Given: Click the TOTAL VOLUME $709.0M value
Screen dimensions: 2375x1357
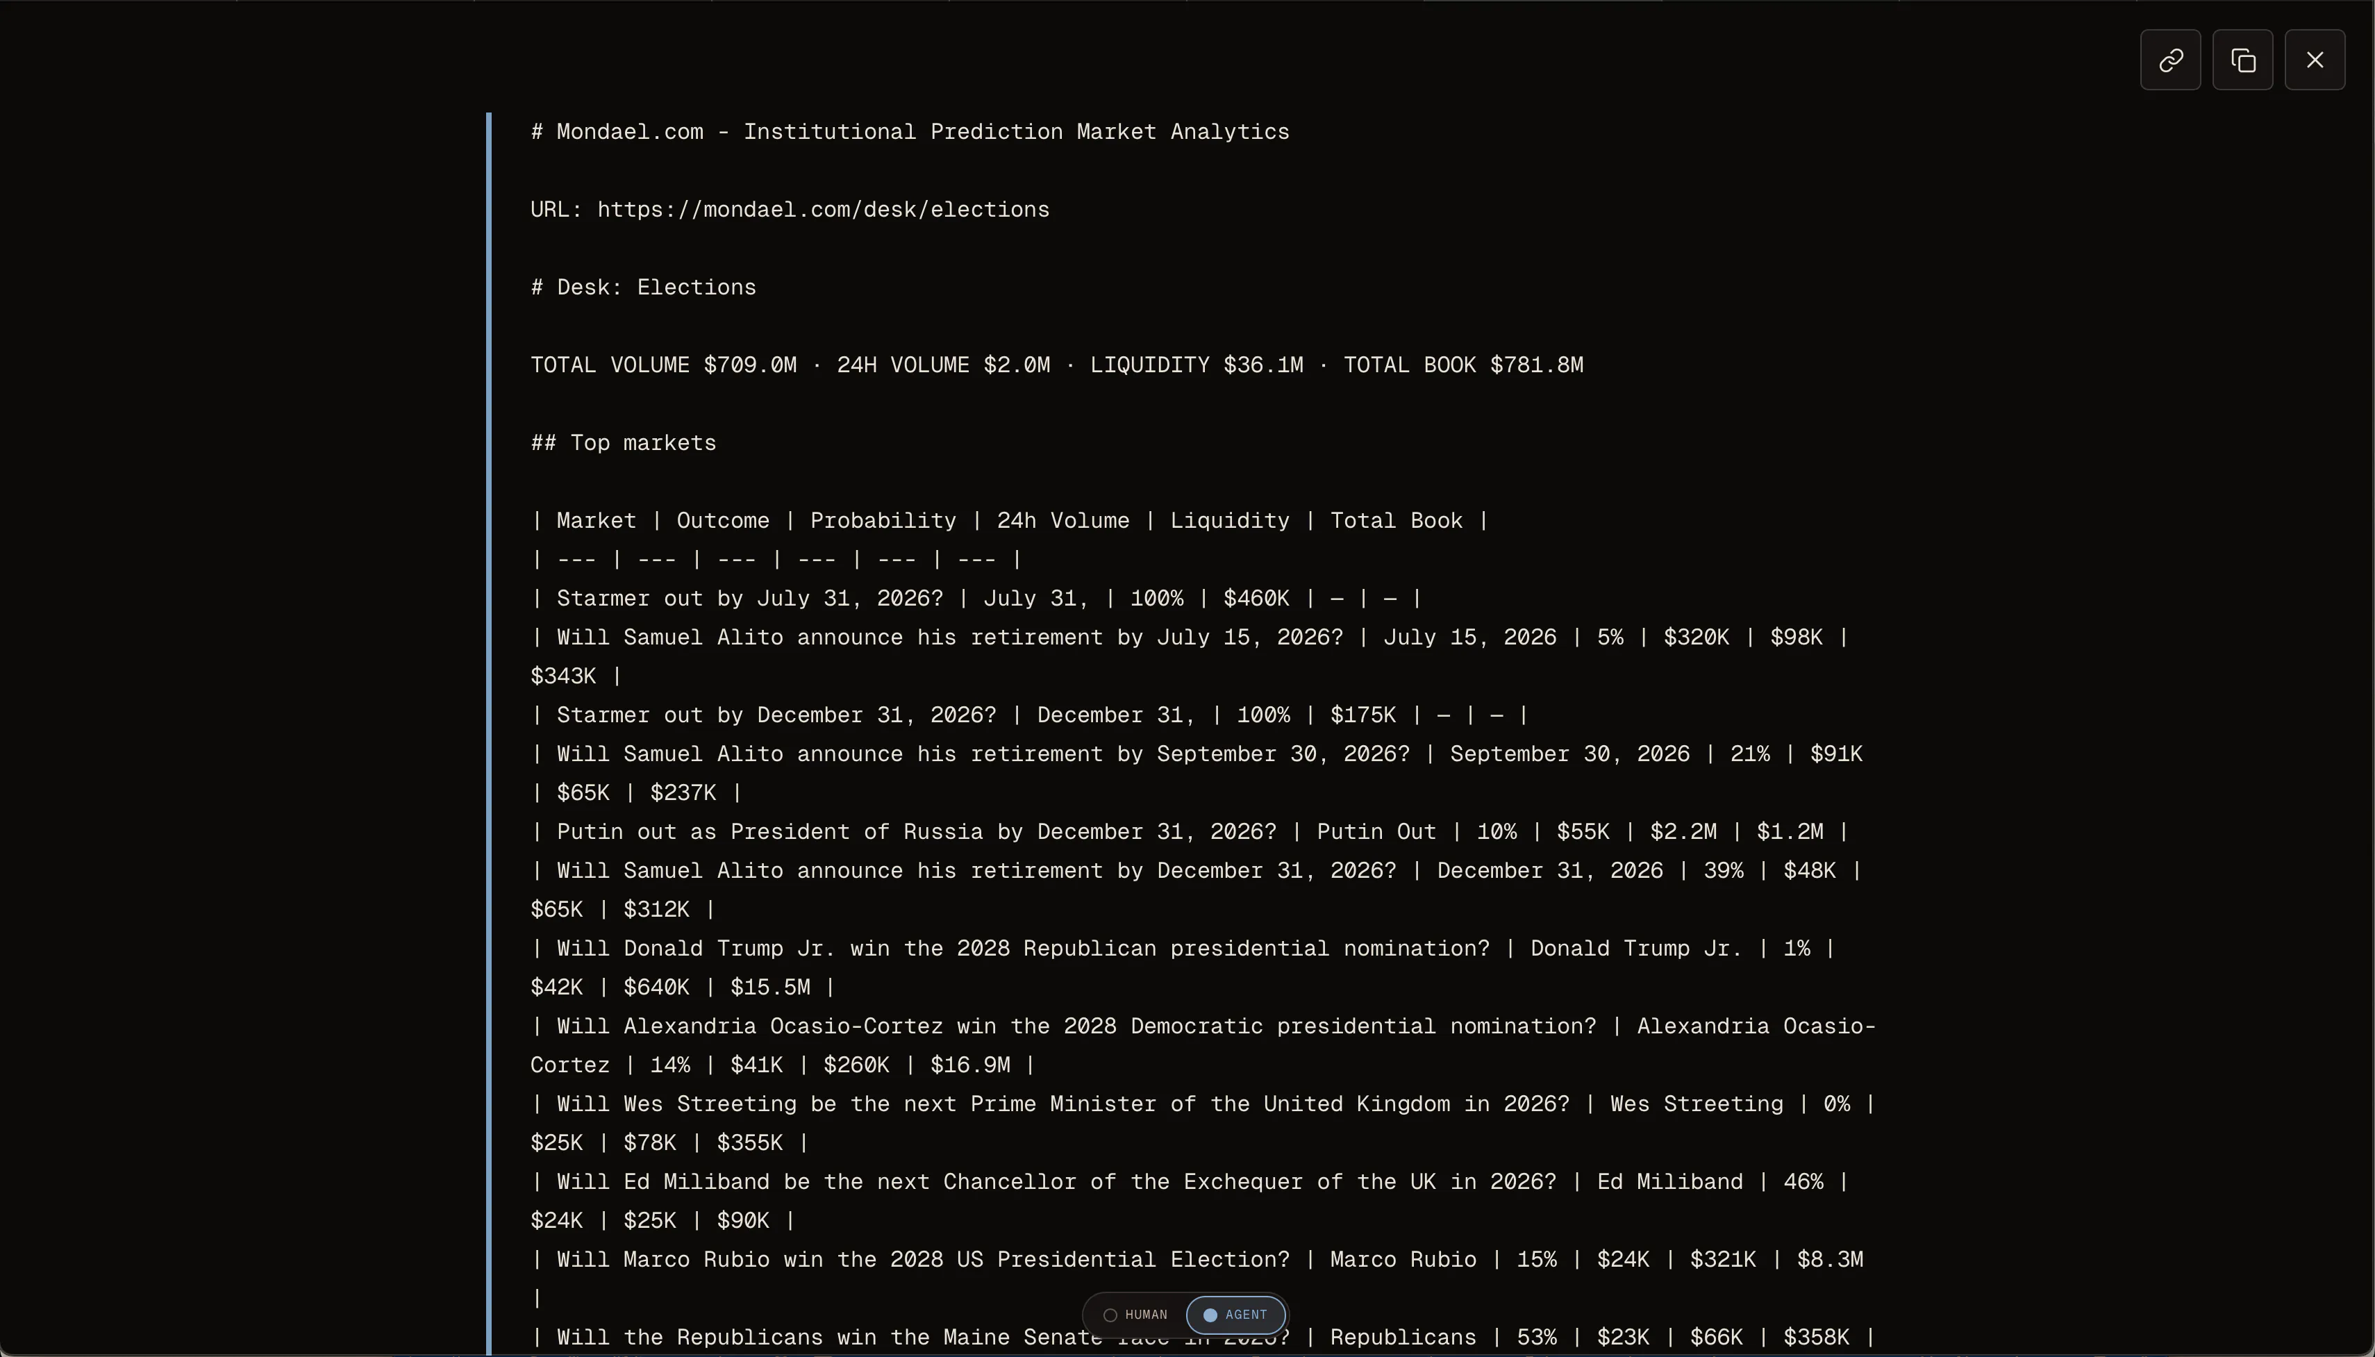Looking at the screenshot, I should tap(663, 365).
